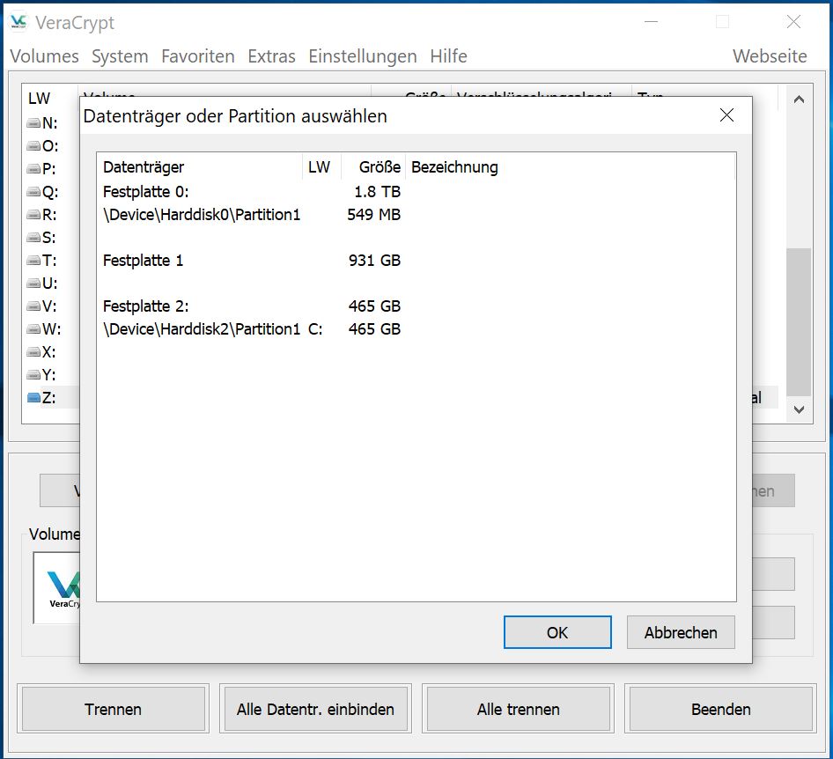
Task: Click the Beenden button
Action: (x=721, y=709)
